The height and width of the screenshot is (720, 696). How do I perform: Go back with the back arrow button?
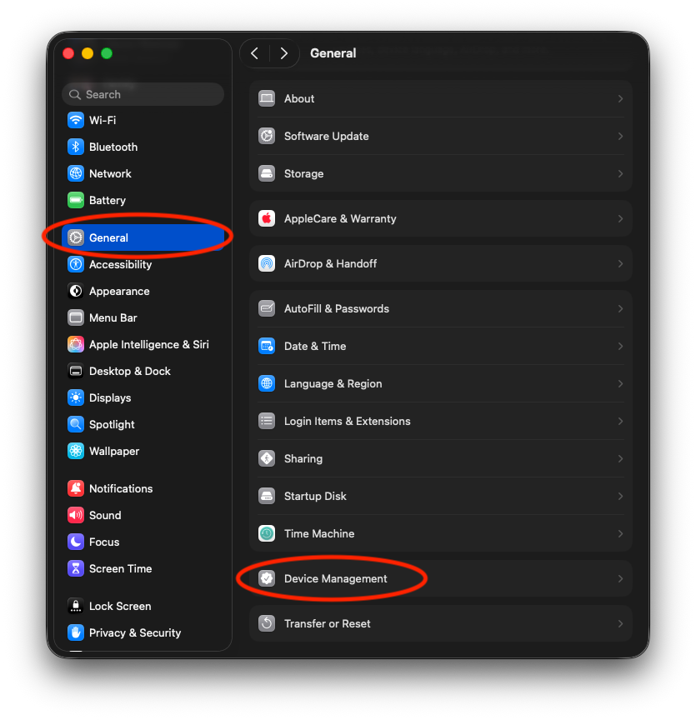tap(255, 53)
